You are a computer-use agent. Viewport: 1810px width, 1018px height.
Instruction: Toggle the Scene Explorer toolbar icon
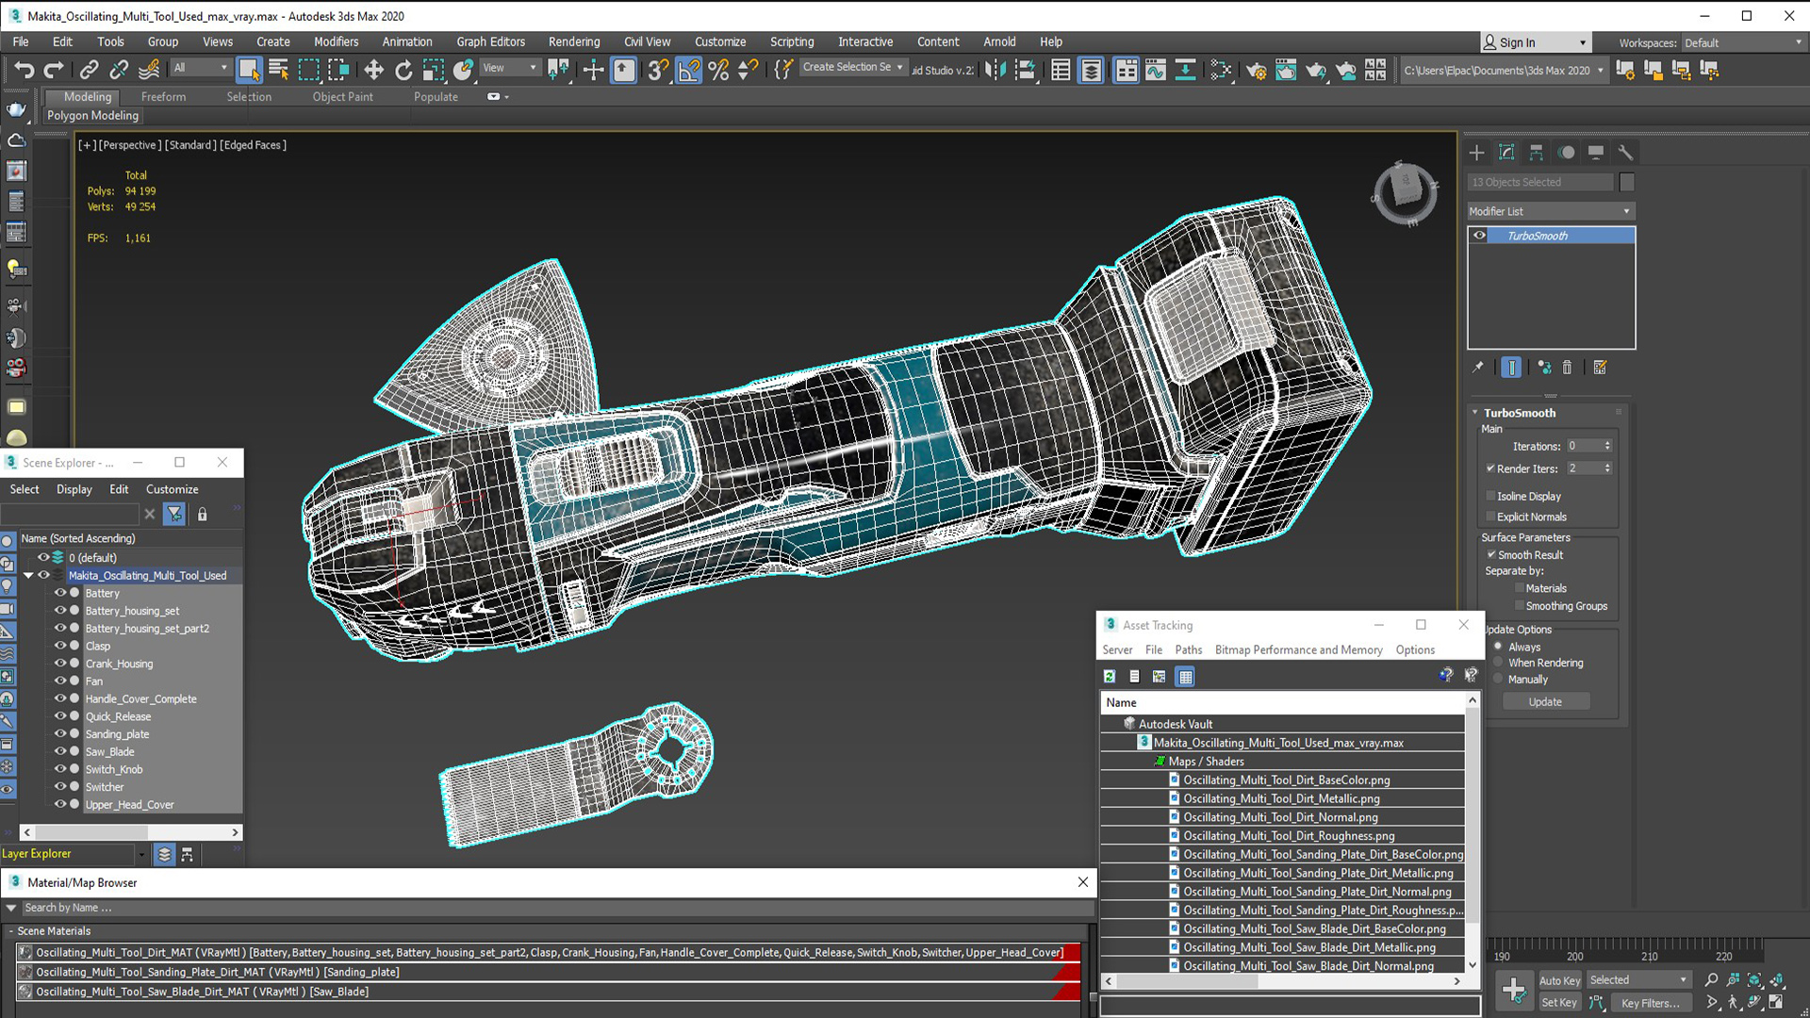pyautogui.click(x=1061, y=70)
